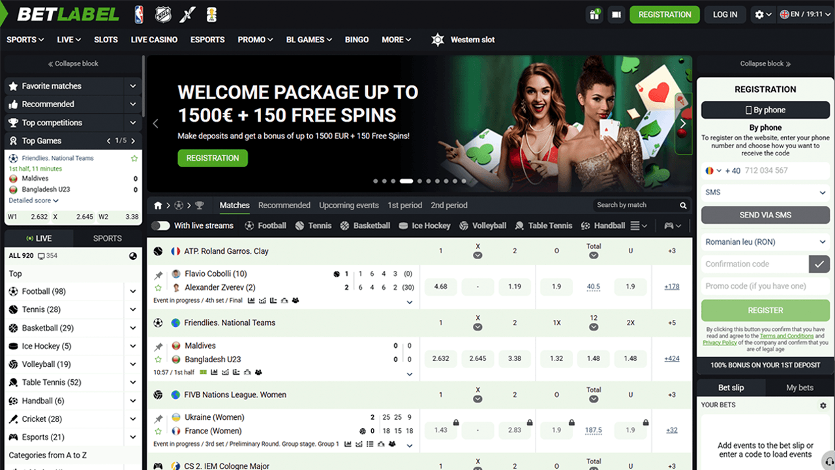Collapse the left sidebar block
The width and height of the screenshot is (835, 470).
click(x=73, y=64)
